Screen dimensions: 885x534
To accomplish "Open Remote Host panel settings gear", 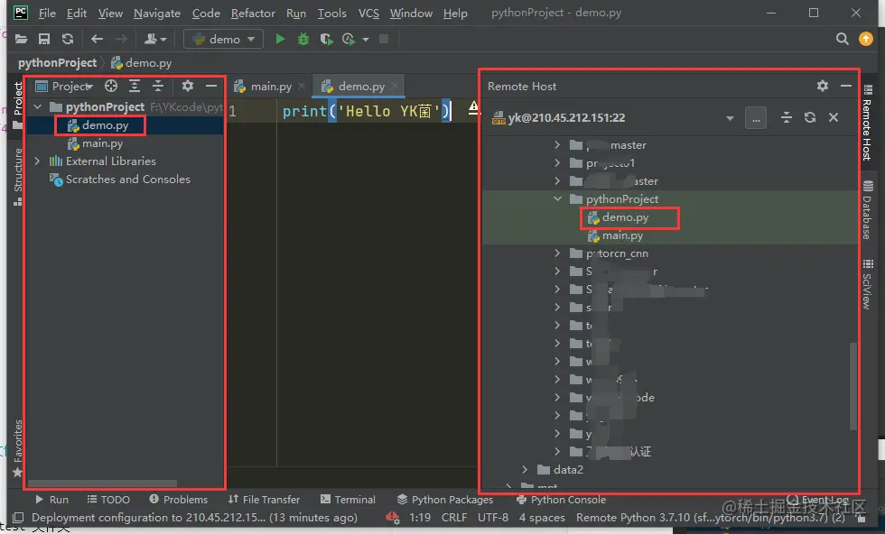I will pos(823,86).
